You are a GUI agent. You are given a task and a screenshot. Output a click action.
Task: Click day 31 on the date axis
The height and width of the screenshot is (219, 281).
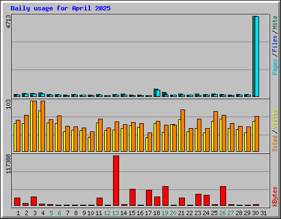click(x=263, y=213)
